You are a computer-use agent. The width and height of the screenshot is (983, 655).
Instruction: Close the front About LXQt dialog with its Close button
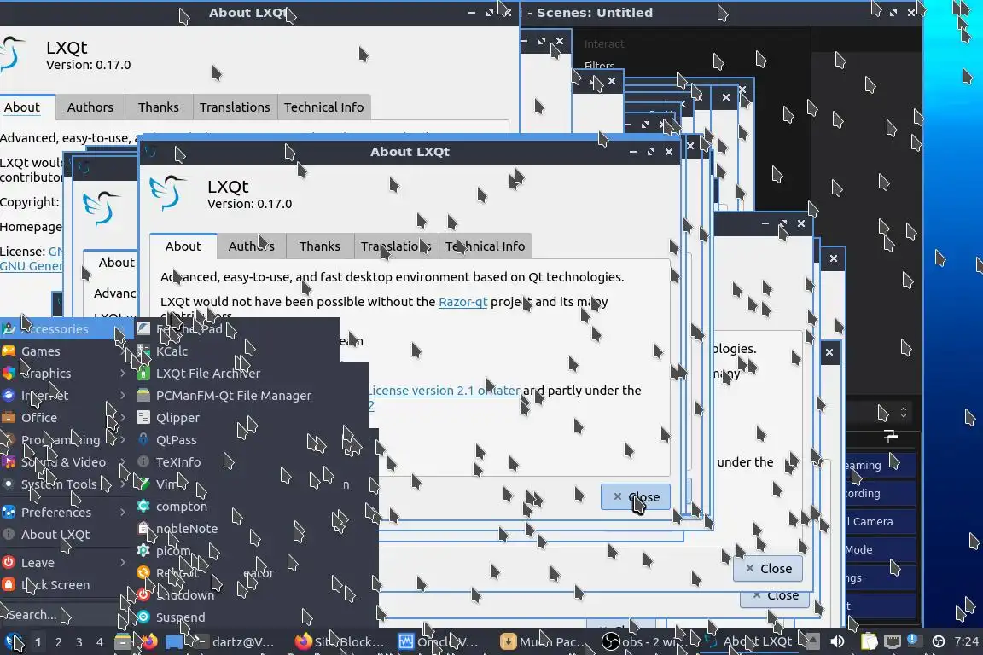[636, 497]
